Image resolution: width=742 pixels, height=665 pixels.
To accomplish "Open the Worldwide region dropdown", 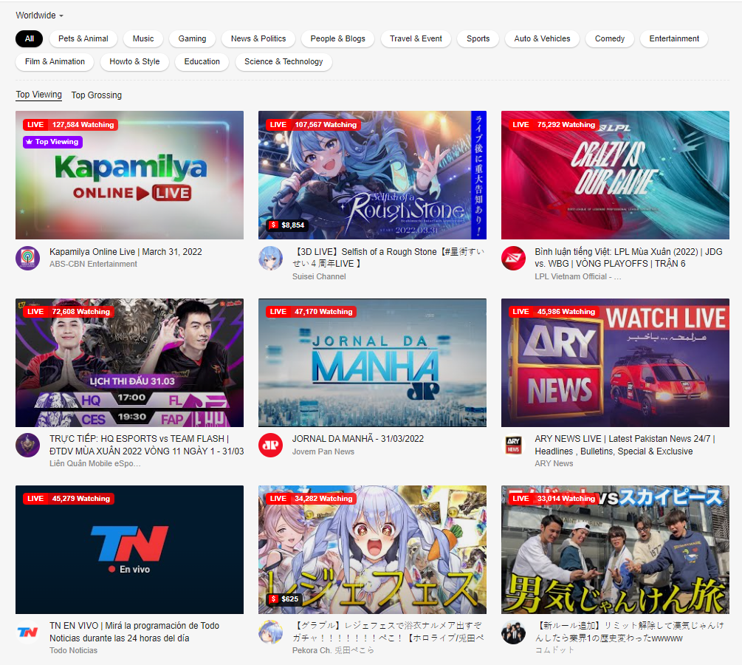I will click(39, 16).
